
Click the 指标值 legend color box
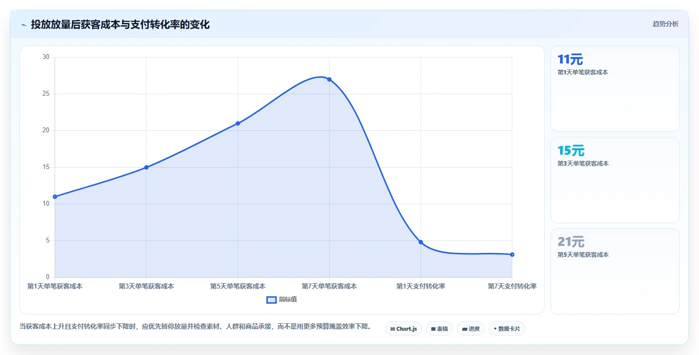[271, 299]
